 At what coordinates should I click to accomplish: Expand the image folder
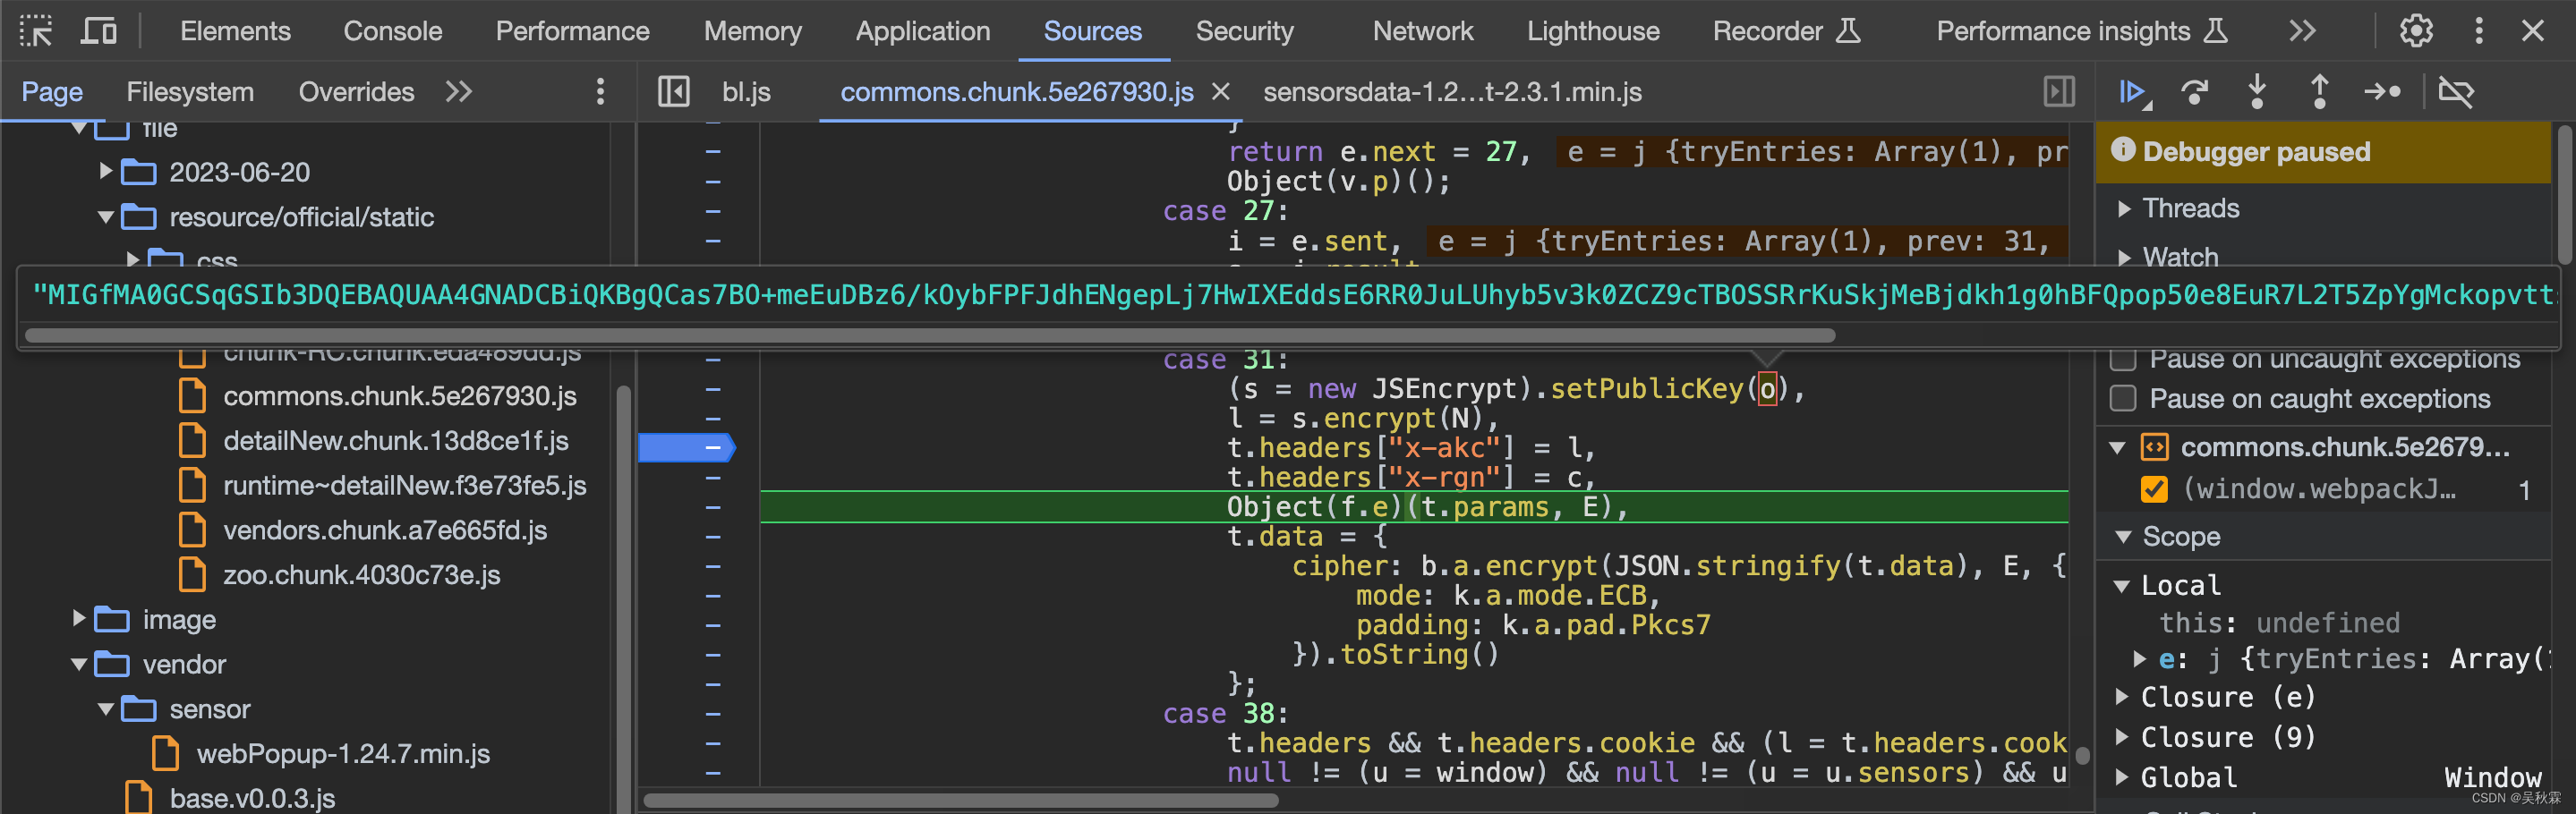tap(79, 619)
